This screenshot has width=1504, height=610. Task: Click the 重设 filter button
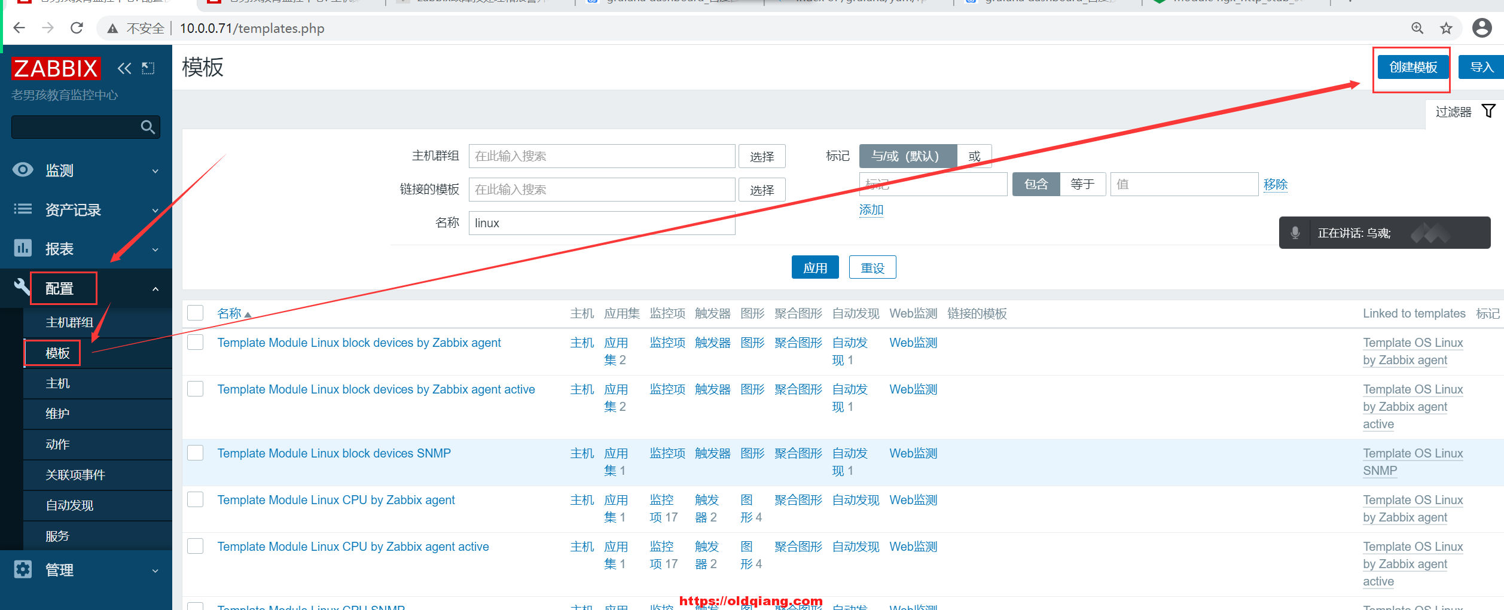[872, 267]
